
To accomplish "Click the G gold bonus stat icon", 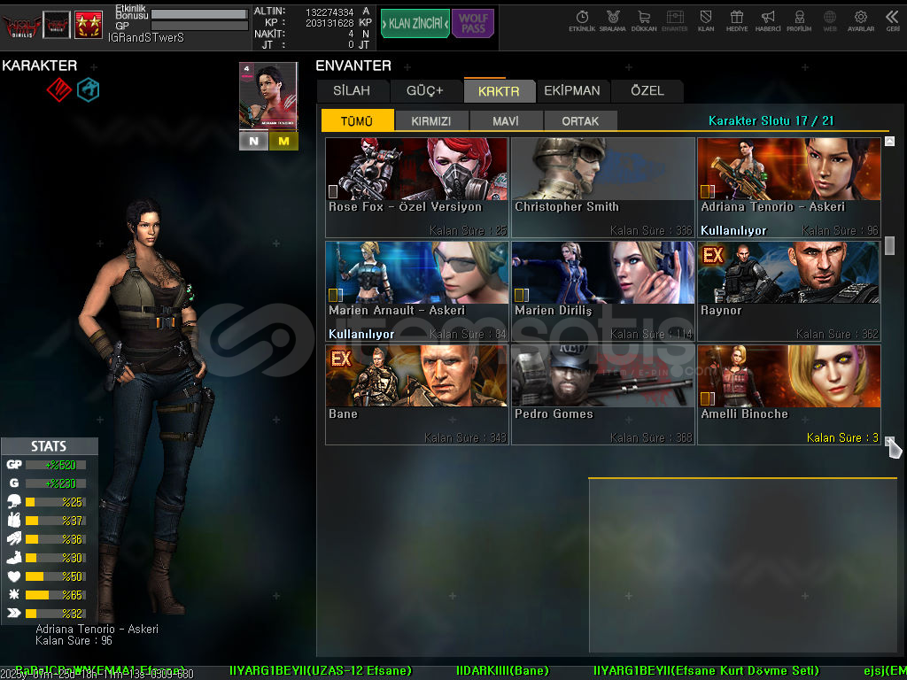I will click(14, 483).
